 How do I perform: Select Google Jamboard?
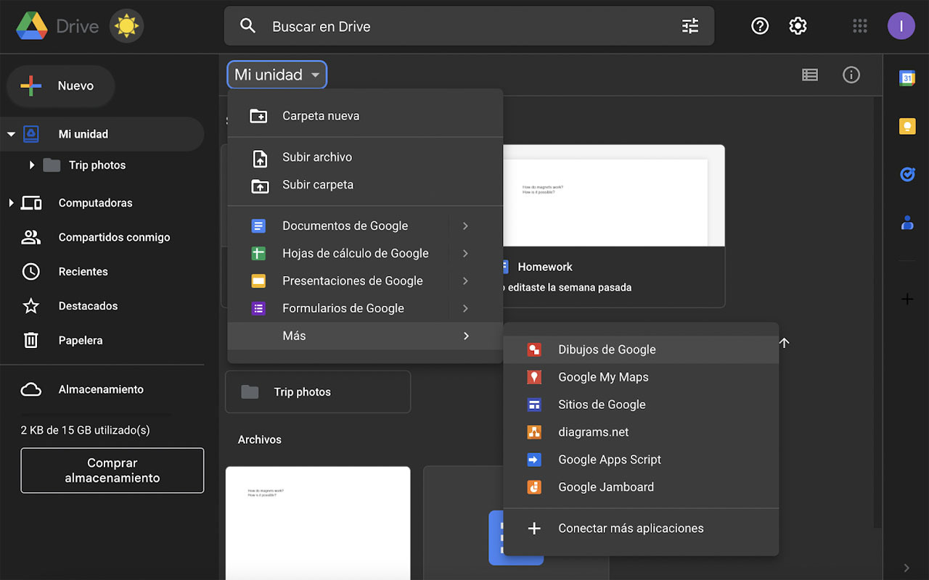pyautogui.click(x=641, y=487)
